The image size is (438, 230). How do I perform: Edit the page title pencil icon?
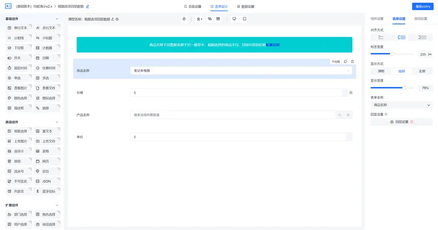[x=87, y=6]
